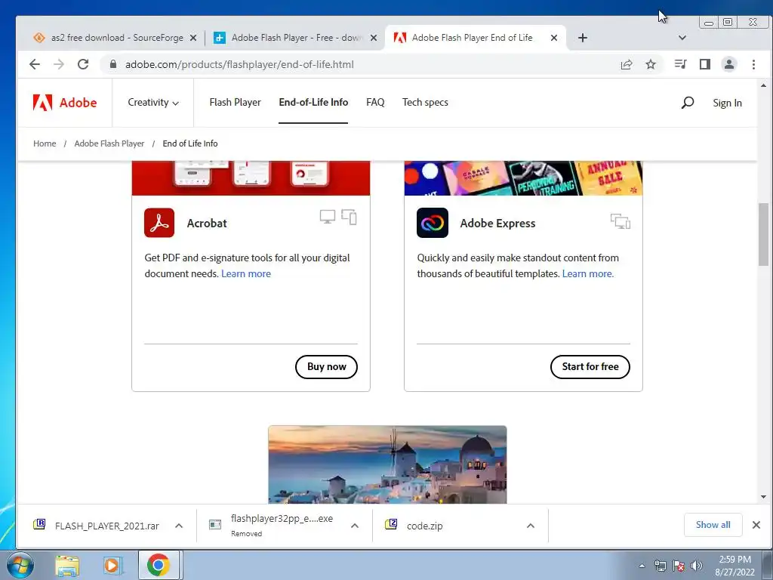
Task: Close the downloads bar with the X
Action: pos(756,525)
